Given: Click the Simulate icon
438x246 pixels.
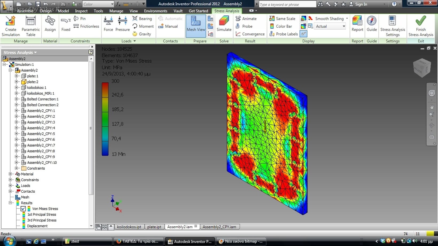Looking at the screenshot, I should pyautogui.click(x=224, y=24).
